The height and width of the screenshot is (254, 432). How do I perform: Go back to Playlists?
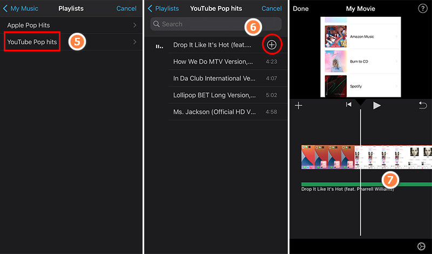pos(164,9)
